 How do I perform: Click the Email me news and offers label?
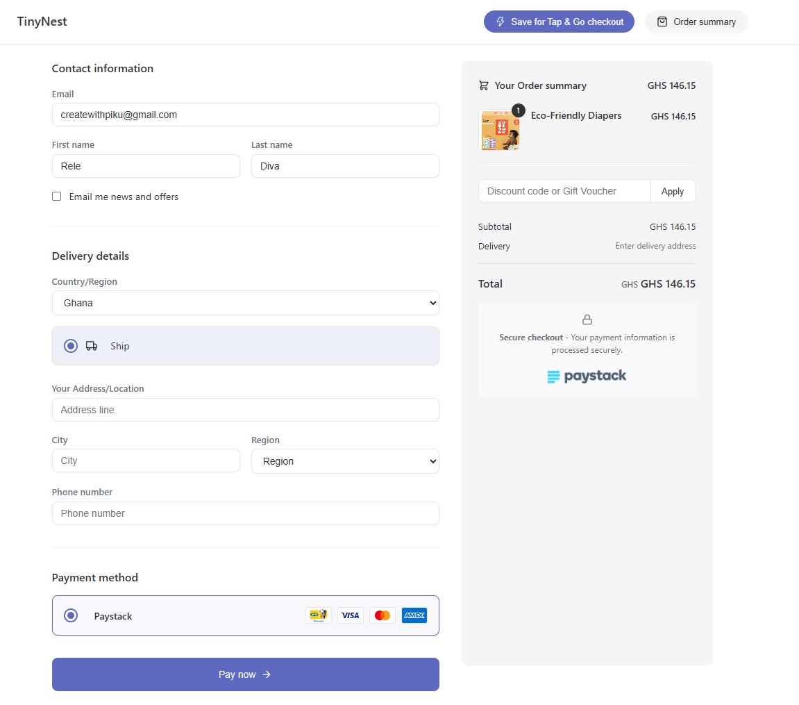pos(124,197)
